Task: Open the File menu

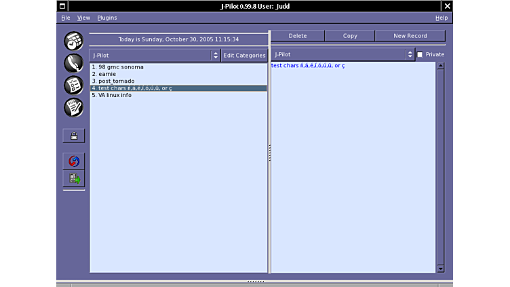Action: [x=66, y=18]
